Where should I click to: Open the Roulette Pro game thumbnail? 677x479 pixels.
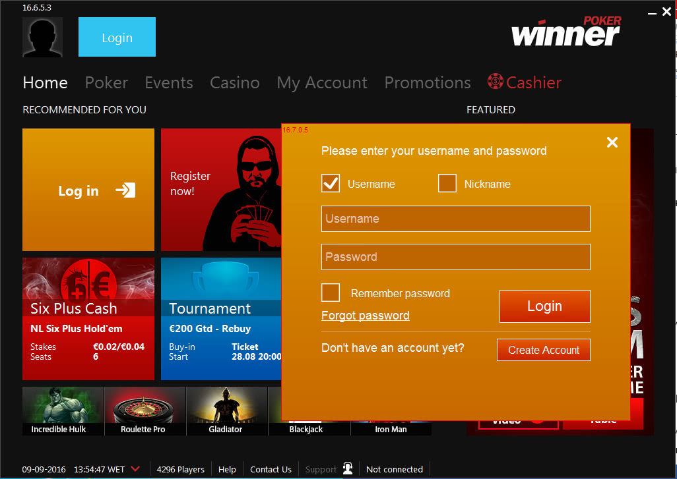point(145,411)
